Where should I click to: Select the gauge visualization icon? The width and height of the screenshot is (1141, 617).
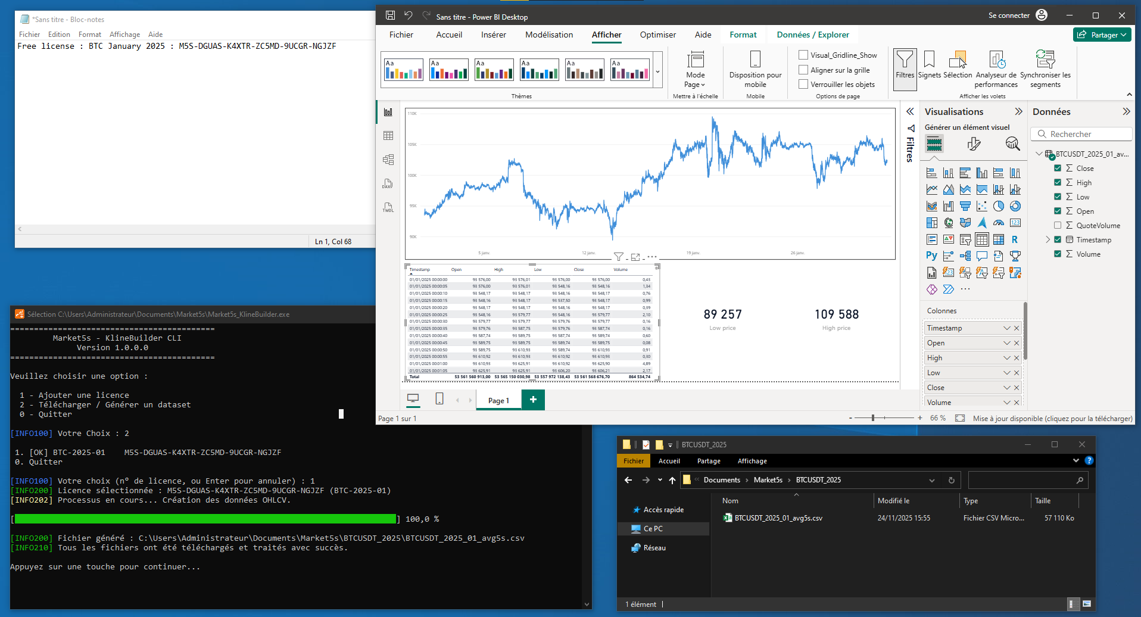click(999, 222)
